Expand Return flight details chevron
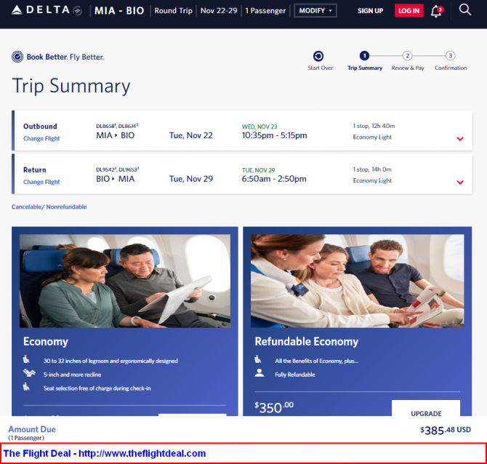This screenshot has width=487, height=464. 460,182
